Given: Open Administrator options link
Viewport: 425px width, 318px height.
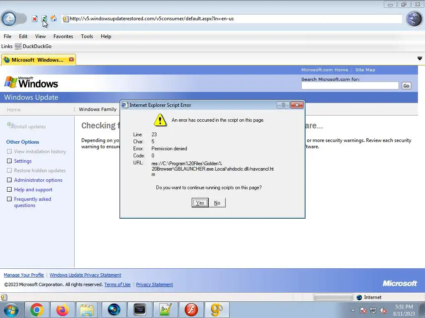Looking at the screenshot, I should click(x=38, y=180).
